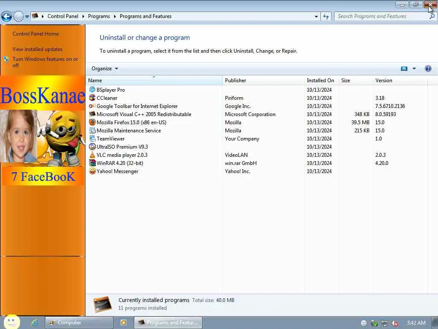438x329 pixels.
Task: Select the WinRAR 4.20 books icon
Action: pyautogui.click(x=92, y=163)
